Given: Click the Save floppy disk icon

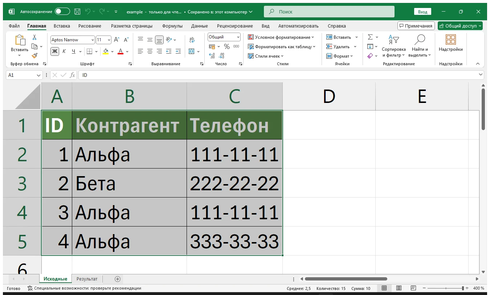Looking at the screenshot, I should [x=77, y=12].
